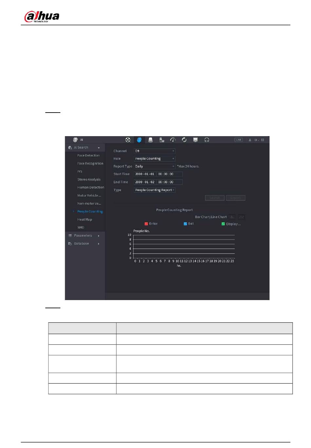Image resolution: width=311 pixels, height=448 pixels.
Task: Switch to bar chart view icon
Action: click(x=232, y=217)
